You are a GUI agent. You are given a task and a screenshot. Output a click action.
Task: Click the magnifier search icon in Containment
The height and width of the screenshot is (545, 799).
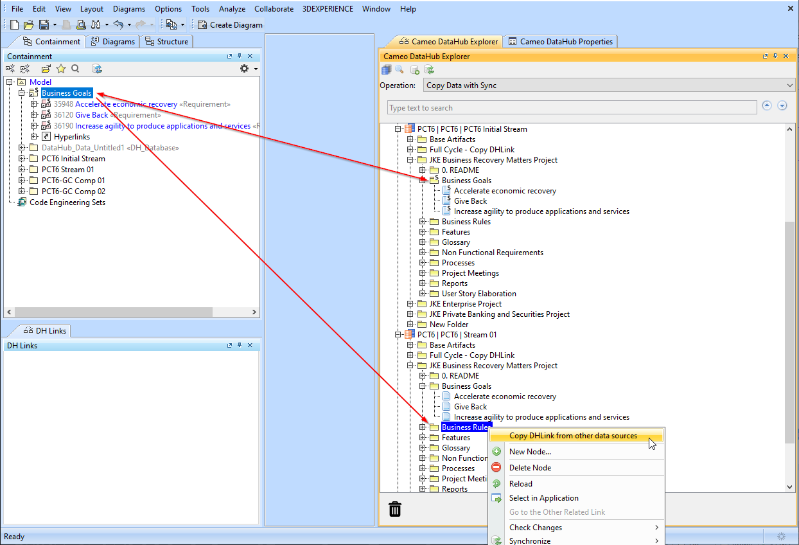click(75, 69)
